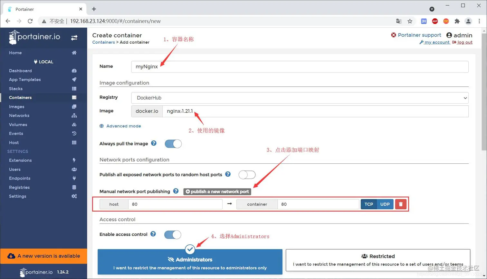487x279 pixels.
Task: Open the browser extensions puzzle icon
Action: click(x=457, y=21)
